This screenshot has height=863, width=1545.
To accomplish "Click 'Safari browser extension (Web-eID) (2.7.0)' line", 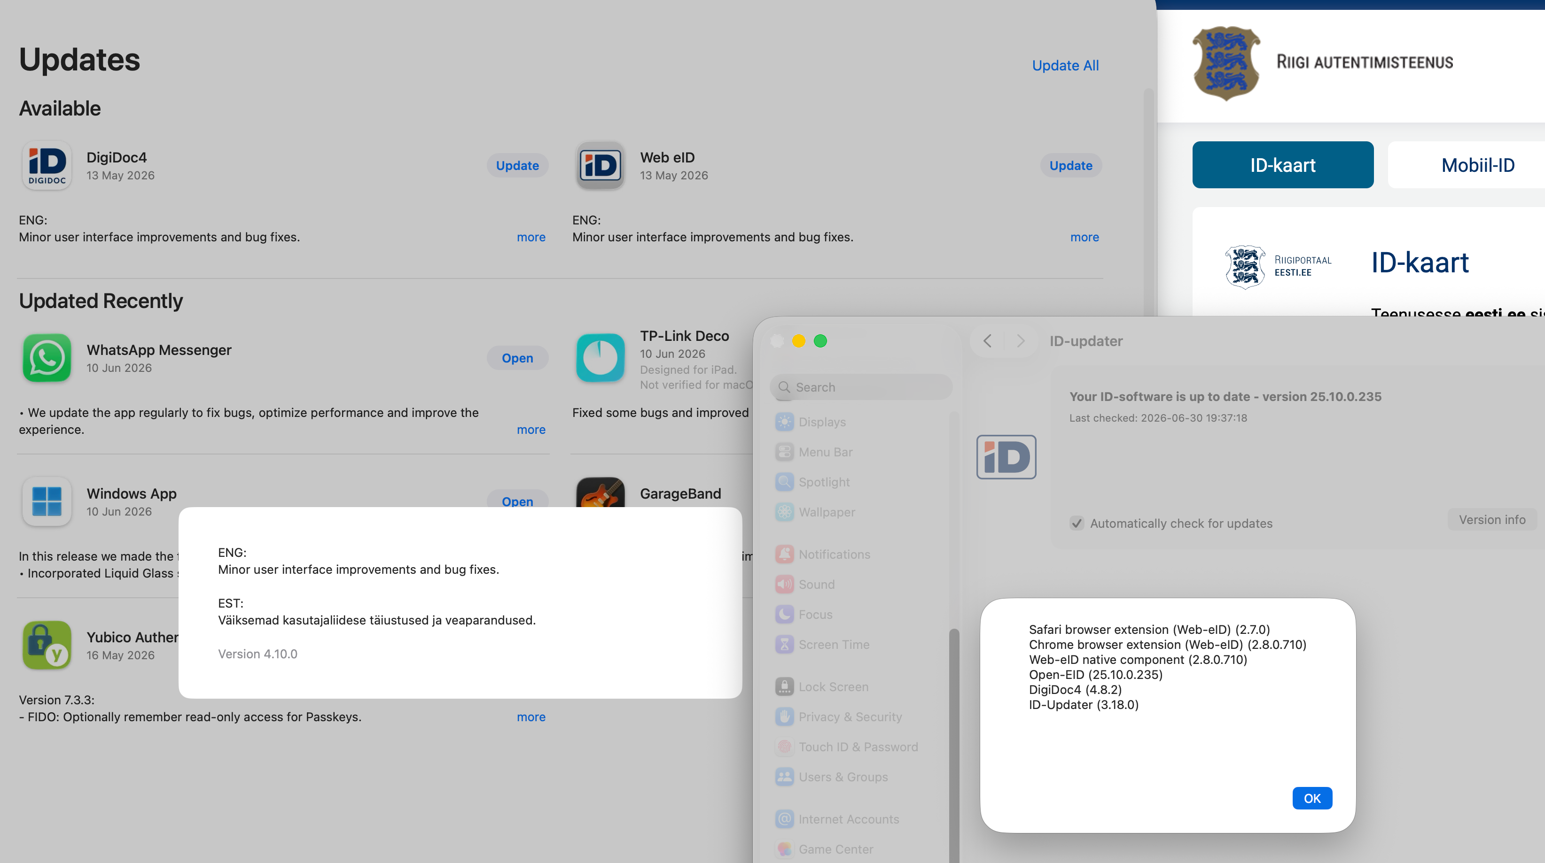I will point(1149,630).
